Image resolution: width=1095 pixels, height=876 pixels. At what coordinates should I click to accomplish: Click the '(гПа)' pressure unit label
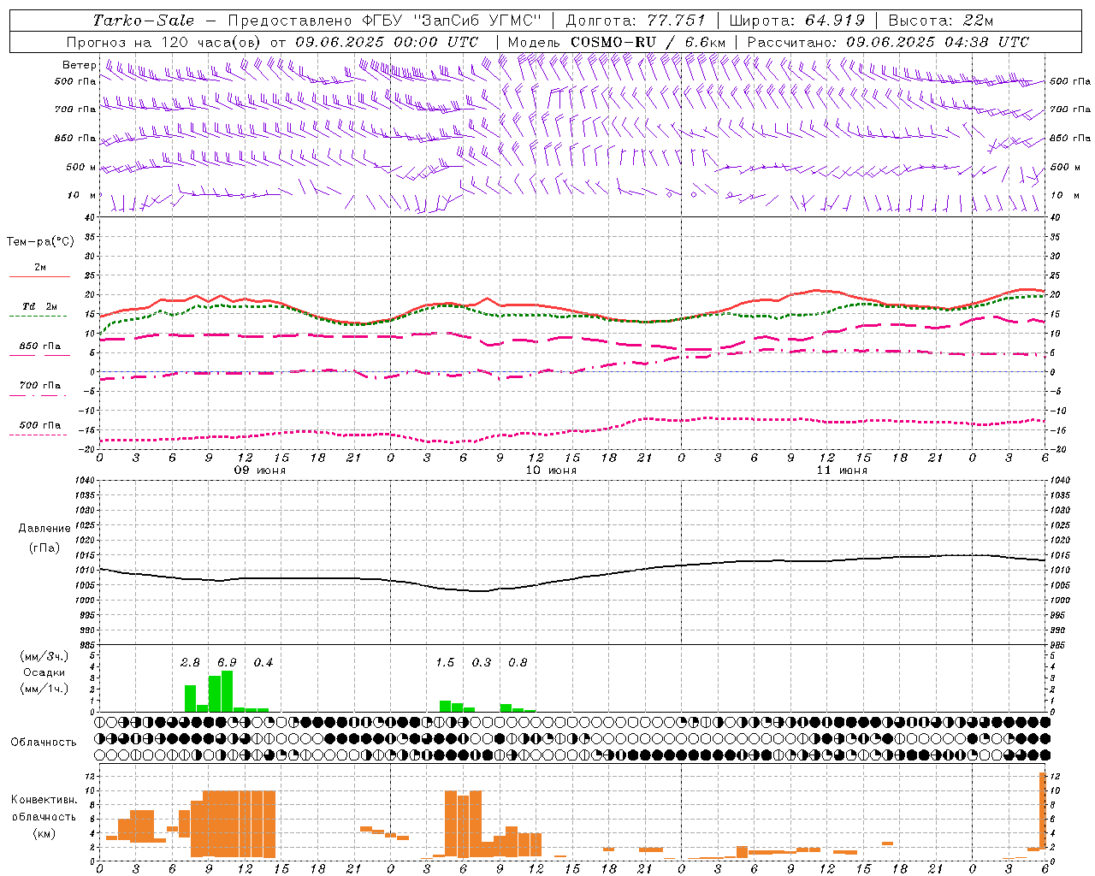point(44,548)
